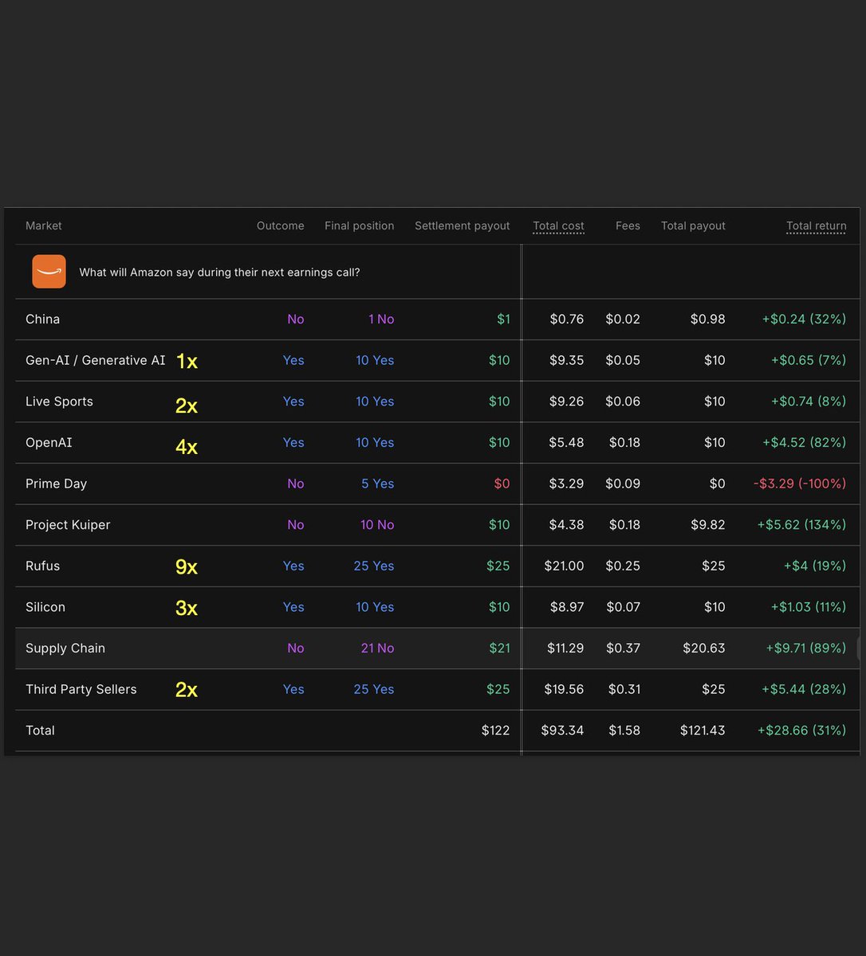Click "25 Yes" position for Third Party Sellers

click(374, 690)
